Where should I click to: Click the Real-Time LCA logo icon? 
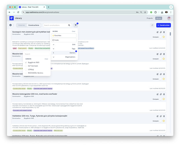coord(12,18)
